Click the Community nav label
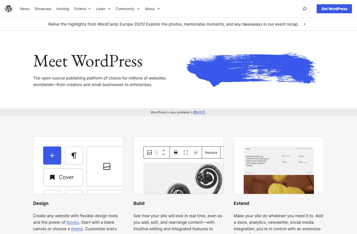 click(x=125, y=9)
